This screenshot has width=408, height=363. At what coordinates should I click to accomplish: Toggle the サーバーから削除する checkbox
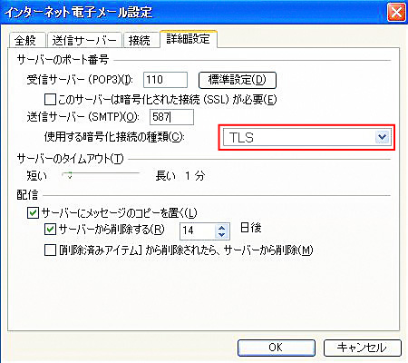pos(50,230)
